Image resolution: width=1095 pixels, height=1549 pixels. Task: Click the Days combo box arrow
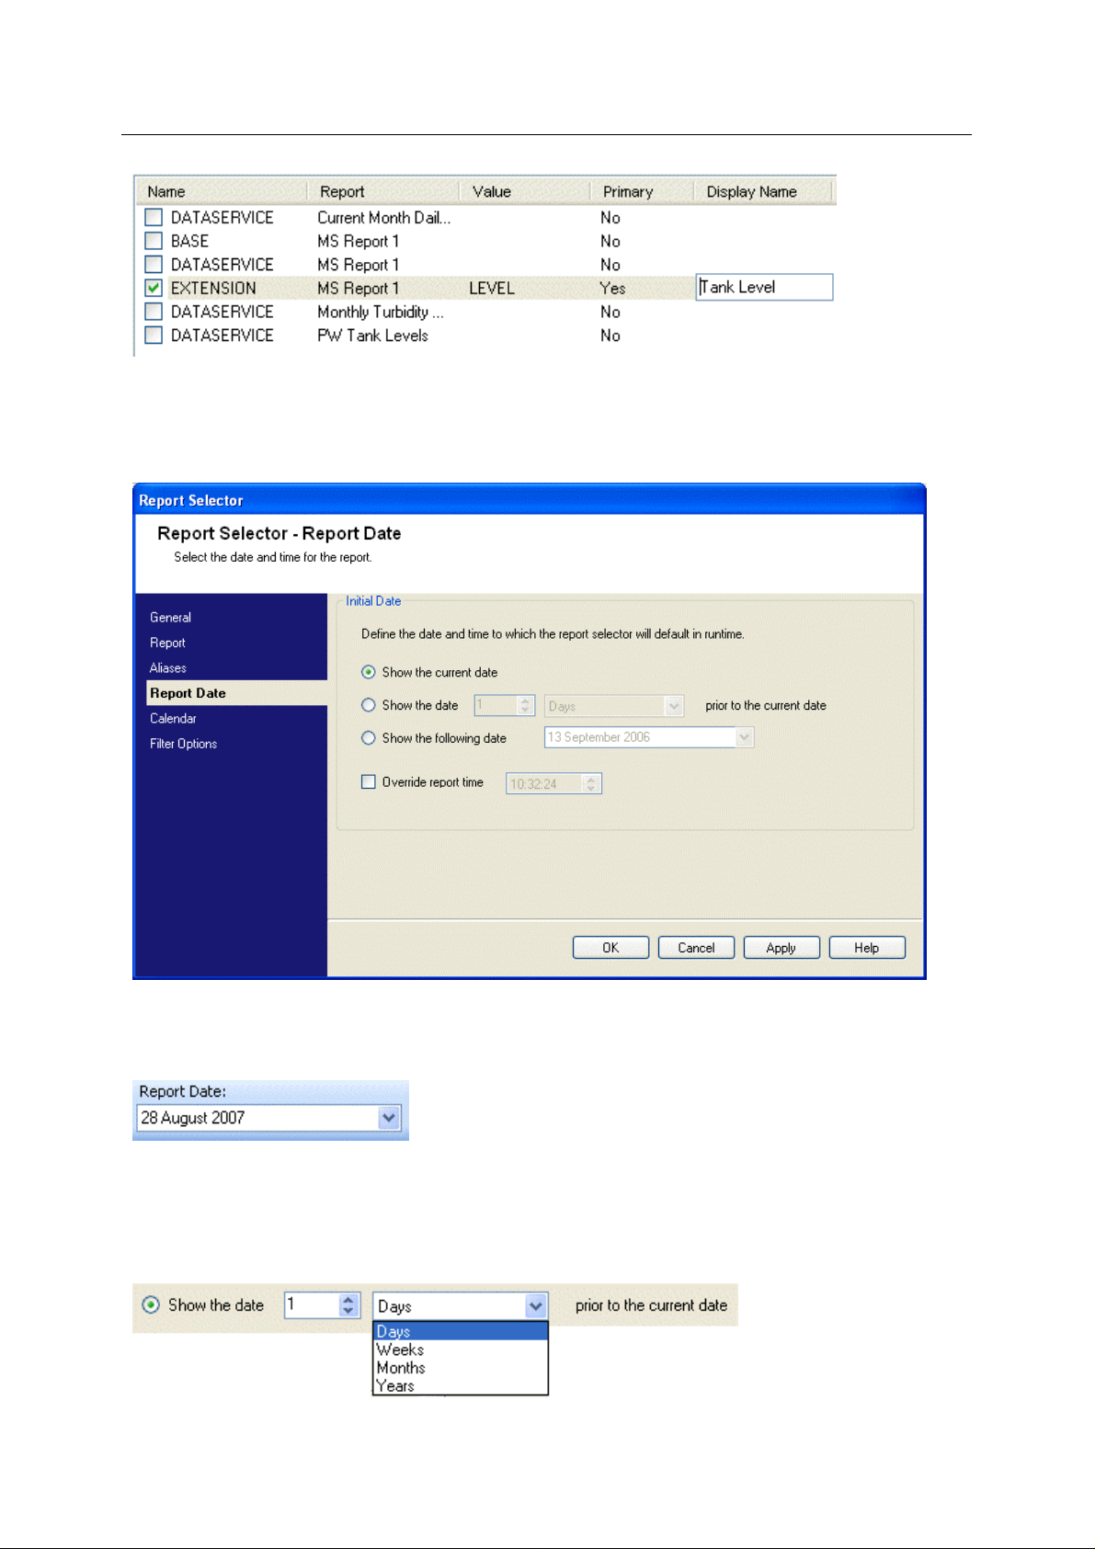(536, 1306)
